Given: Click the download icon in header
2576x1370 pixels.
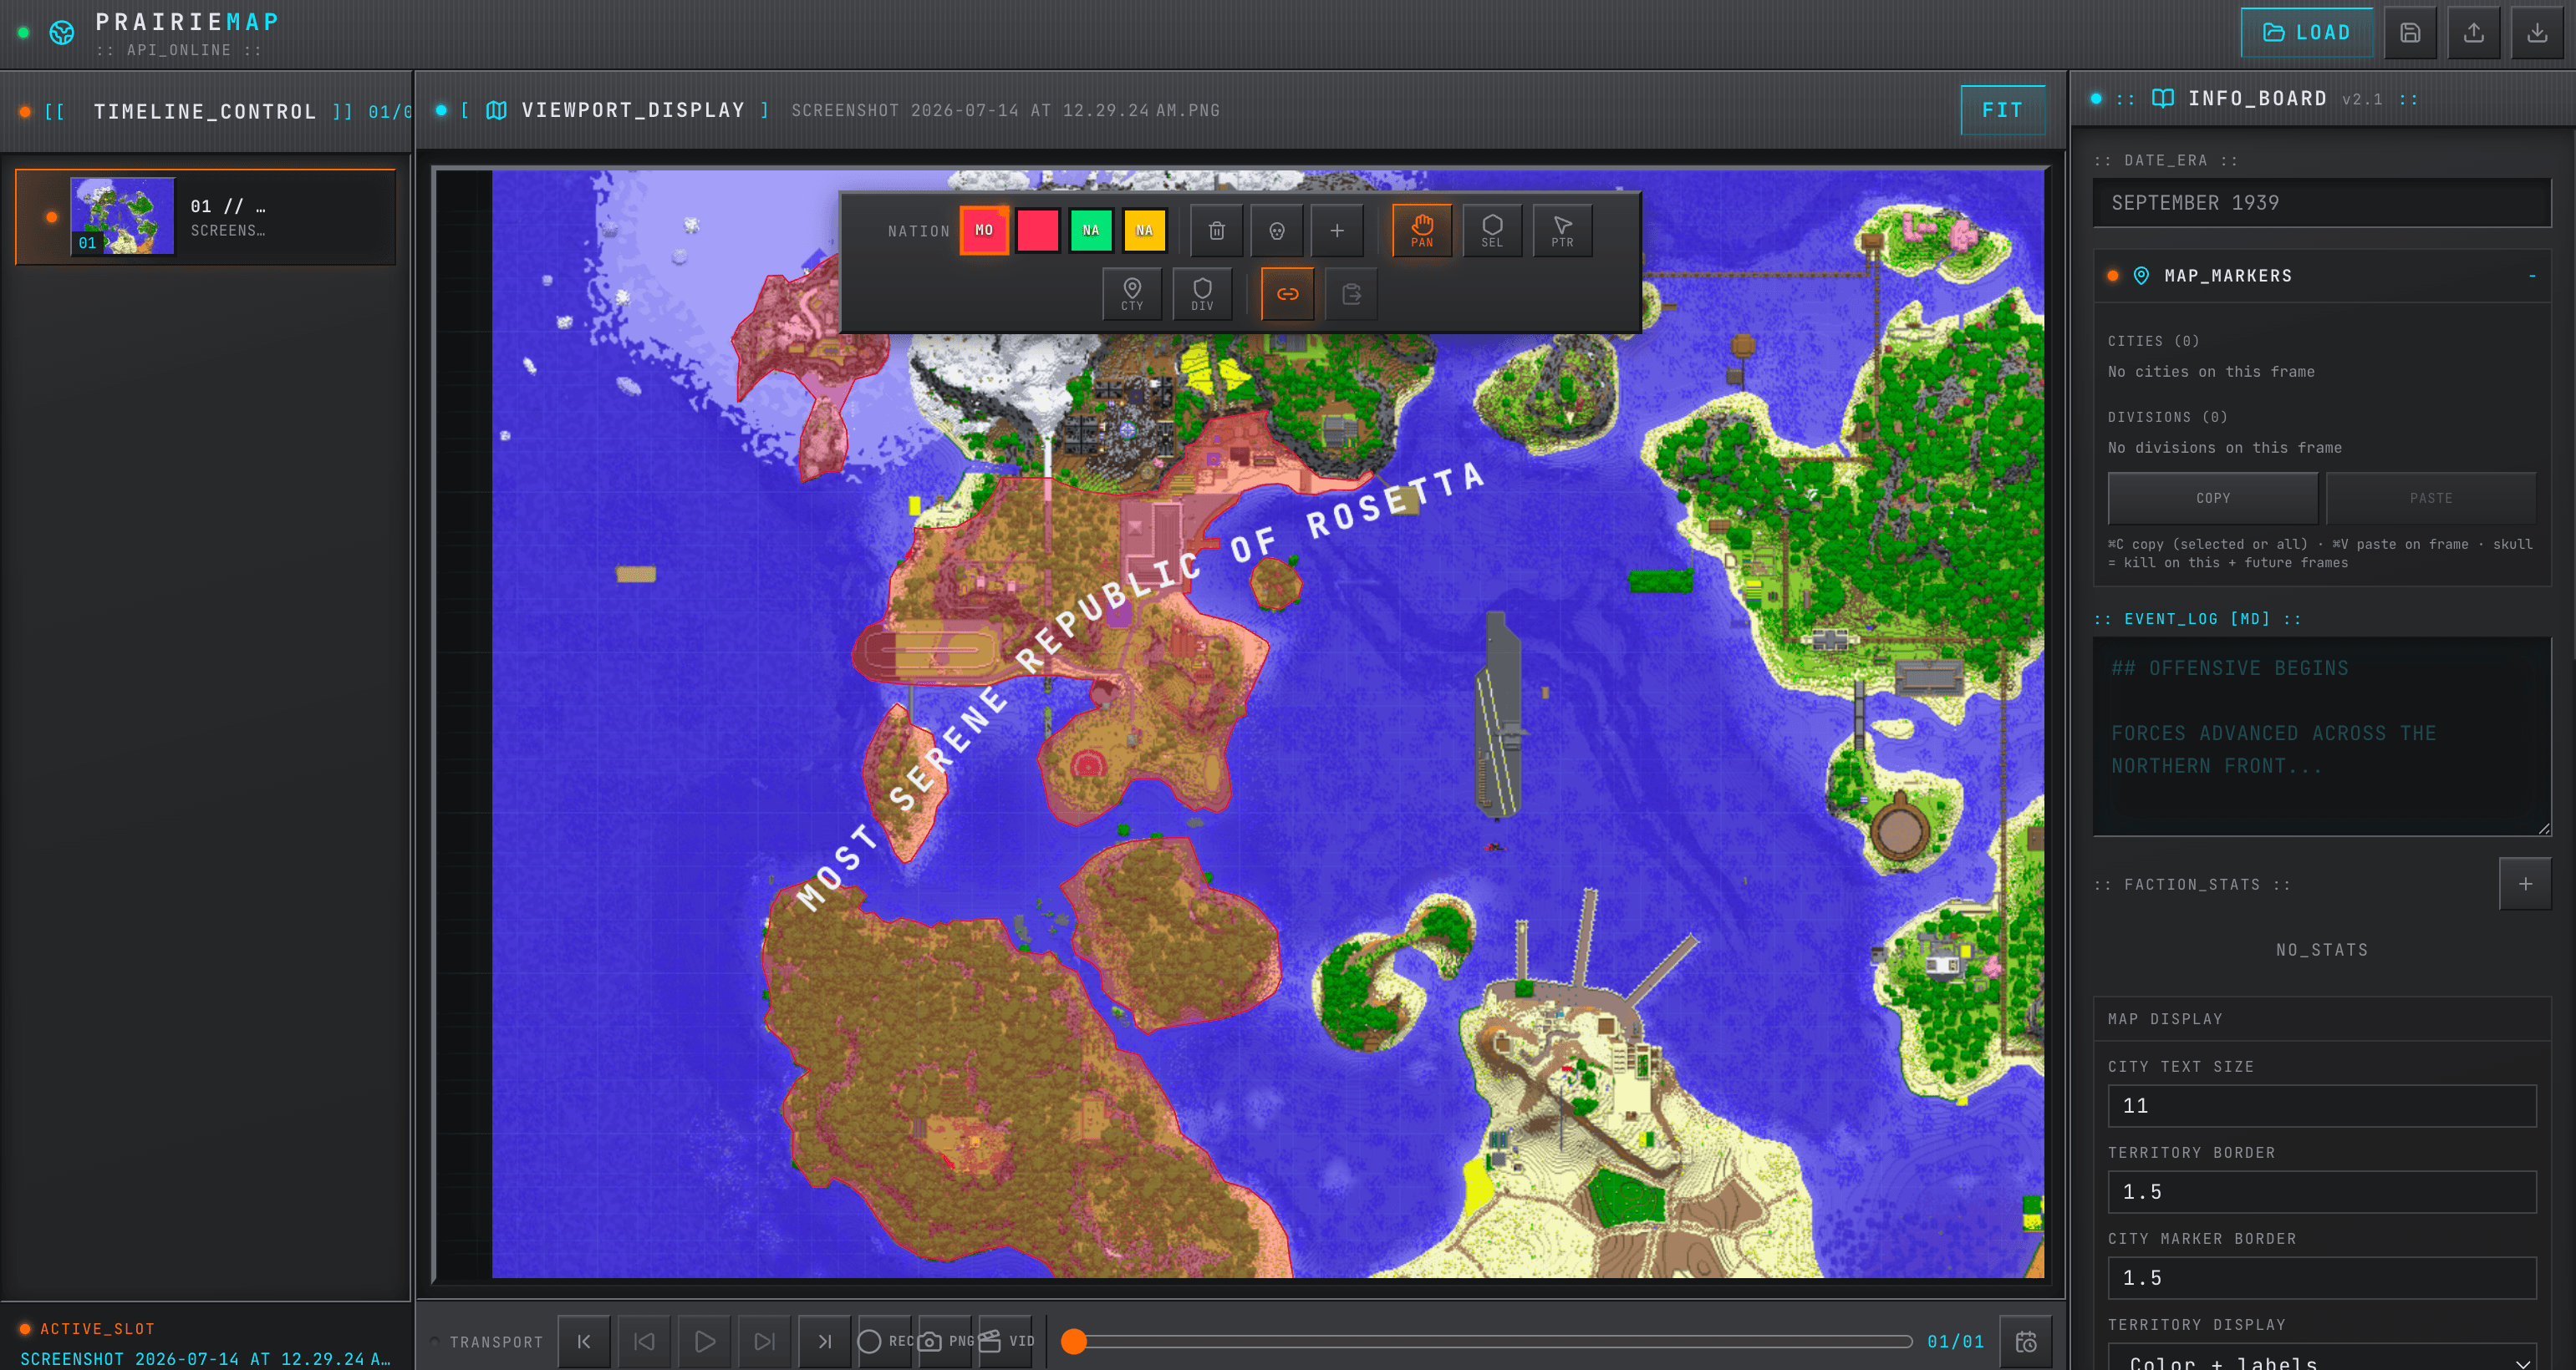Looking at the screenshot, I should [x=2538, y=33].
